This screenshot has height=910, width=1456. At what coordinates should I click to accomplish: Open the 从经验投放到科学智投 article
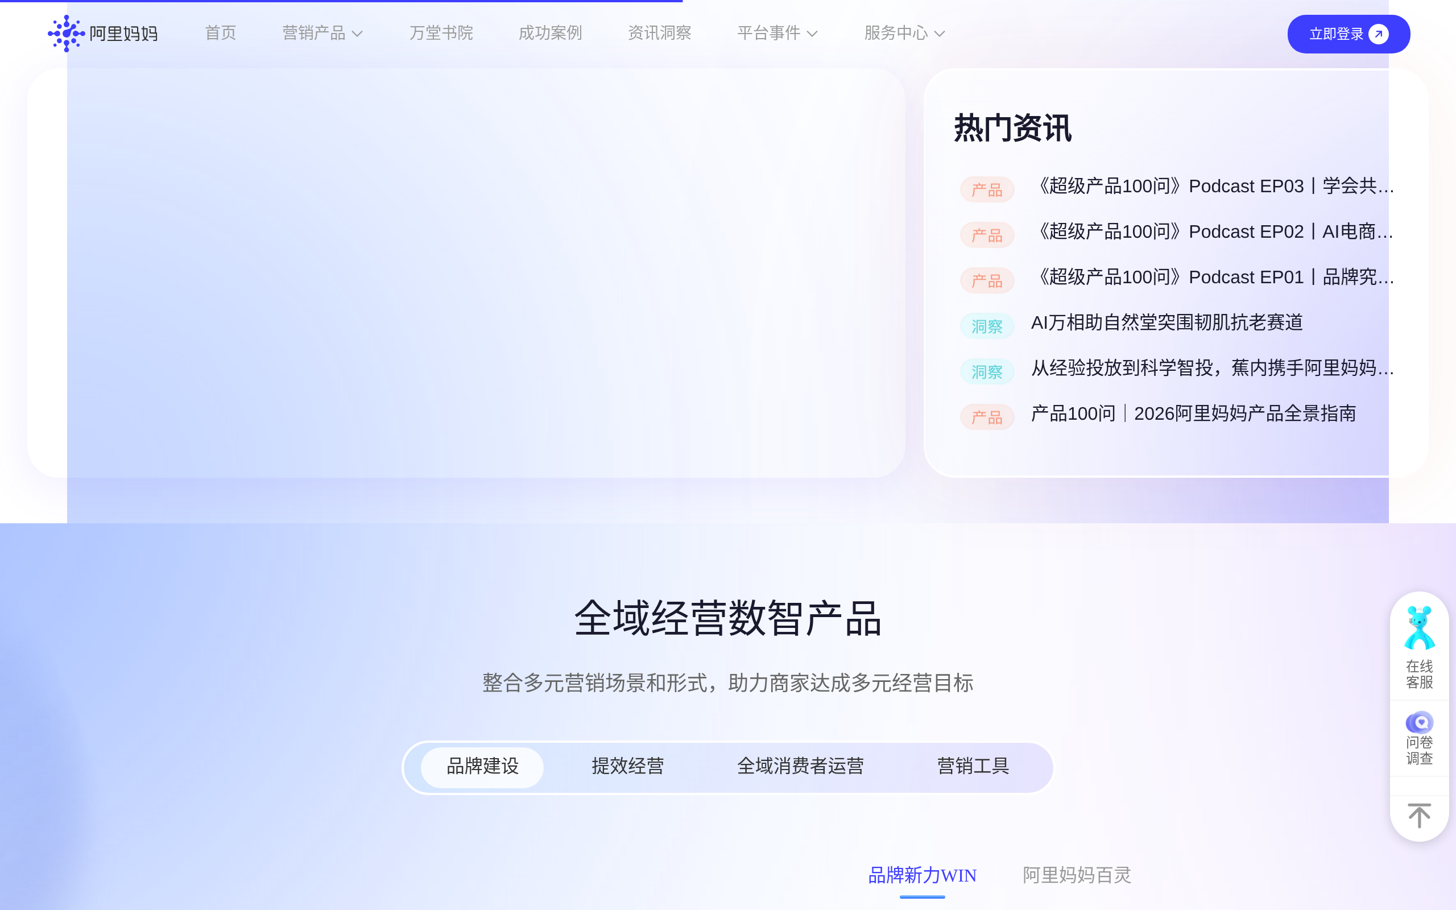1213,369
